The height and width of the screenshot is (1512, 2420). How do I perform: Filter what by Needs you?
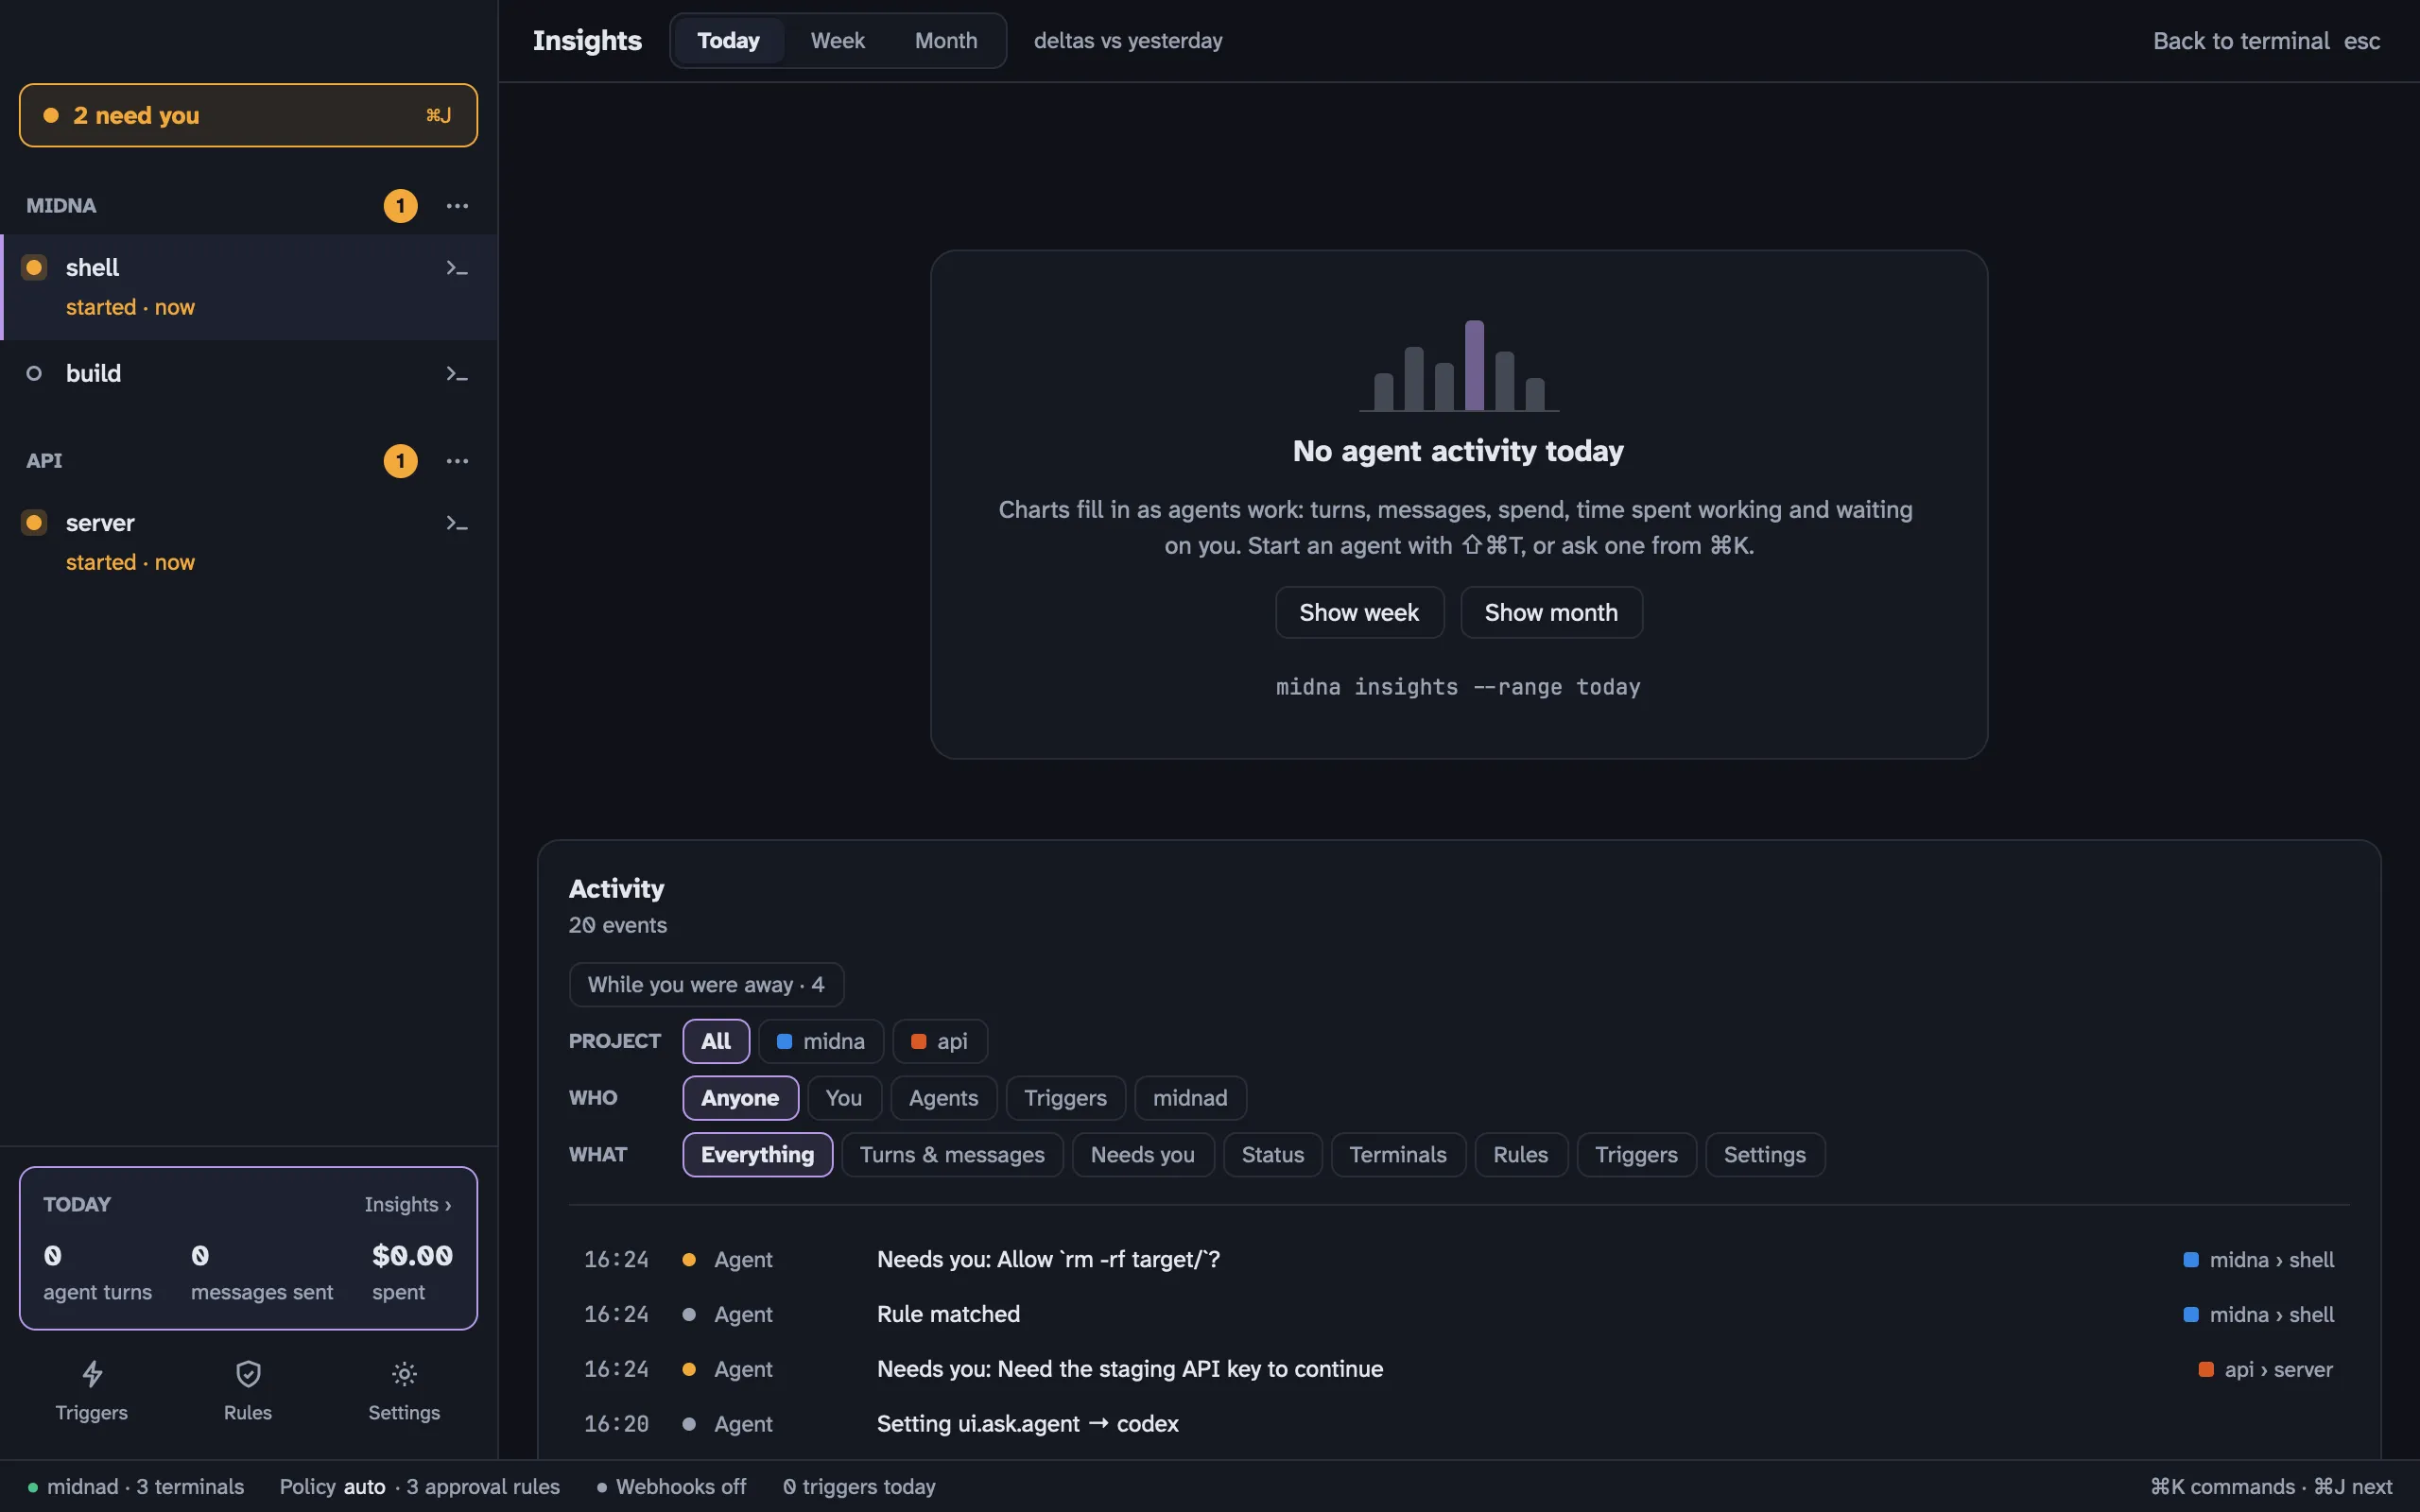coord(1143,1155)
